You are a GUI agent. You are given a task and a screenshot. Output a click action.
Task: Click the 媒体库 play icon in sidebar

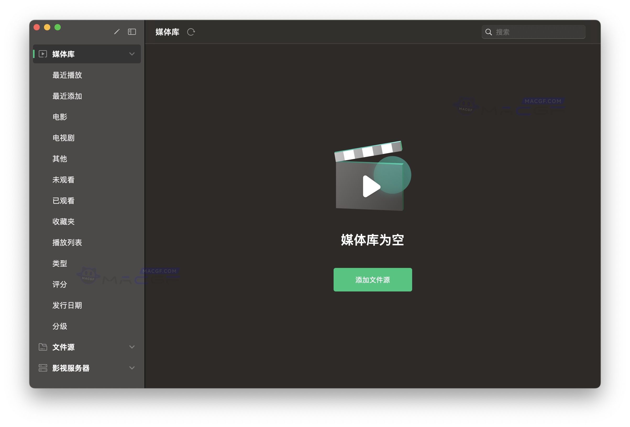[x=43, y=54]
